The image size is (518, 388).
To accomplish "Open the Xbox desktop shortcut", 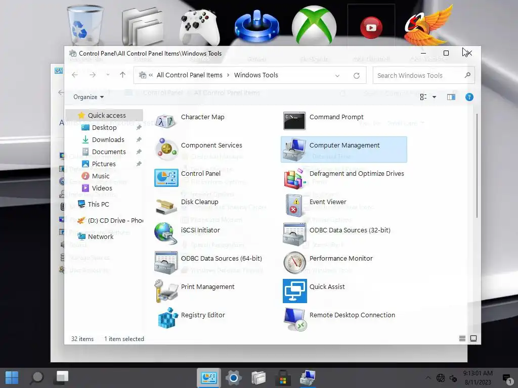I will (x=314, y=25).
